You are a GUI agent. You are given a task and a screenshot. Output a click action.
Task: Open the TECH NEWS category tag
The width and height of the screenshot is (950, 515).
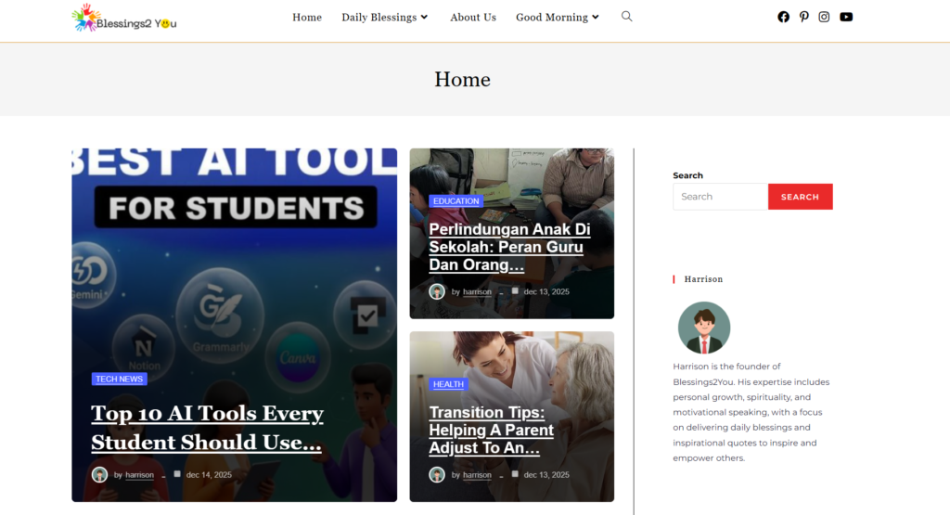pyautogui.click(x=120, y=379)
